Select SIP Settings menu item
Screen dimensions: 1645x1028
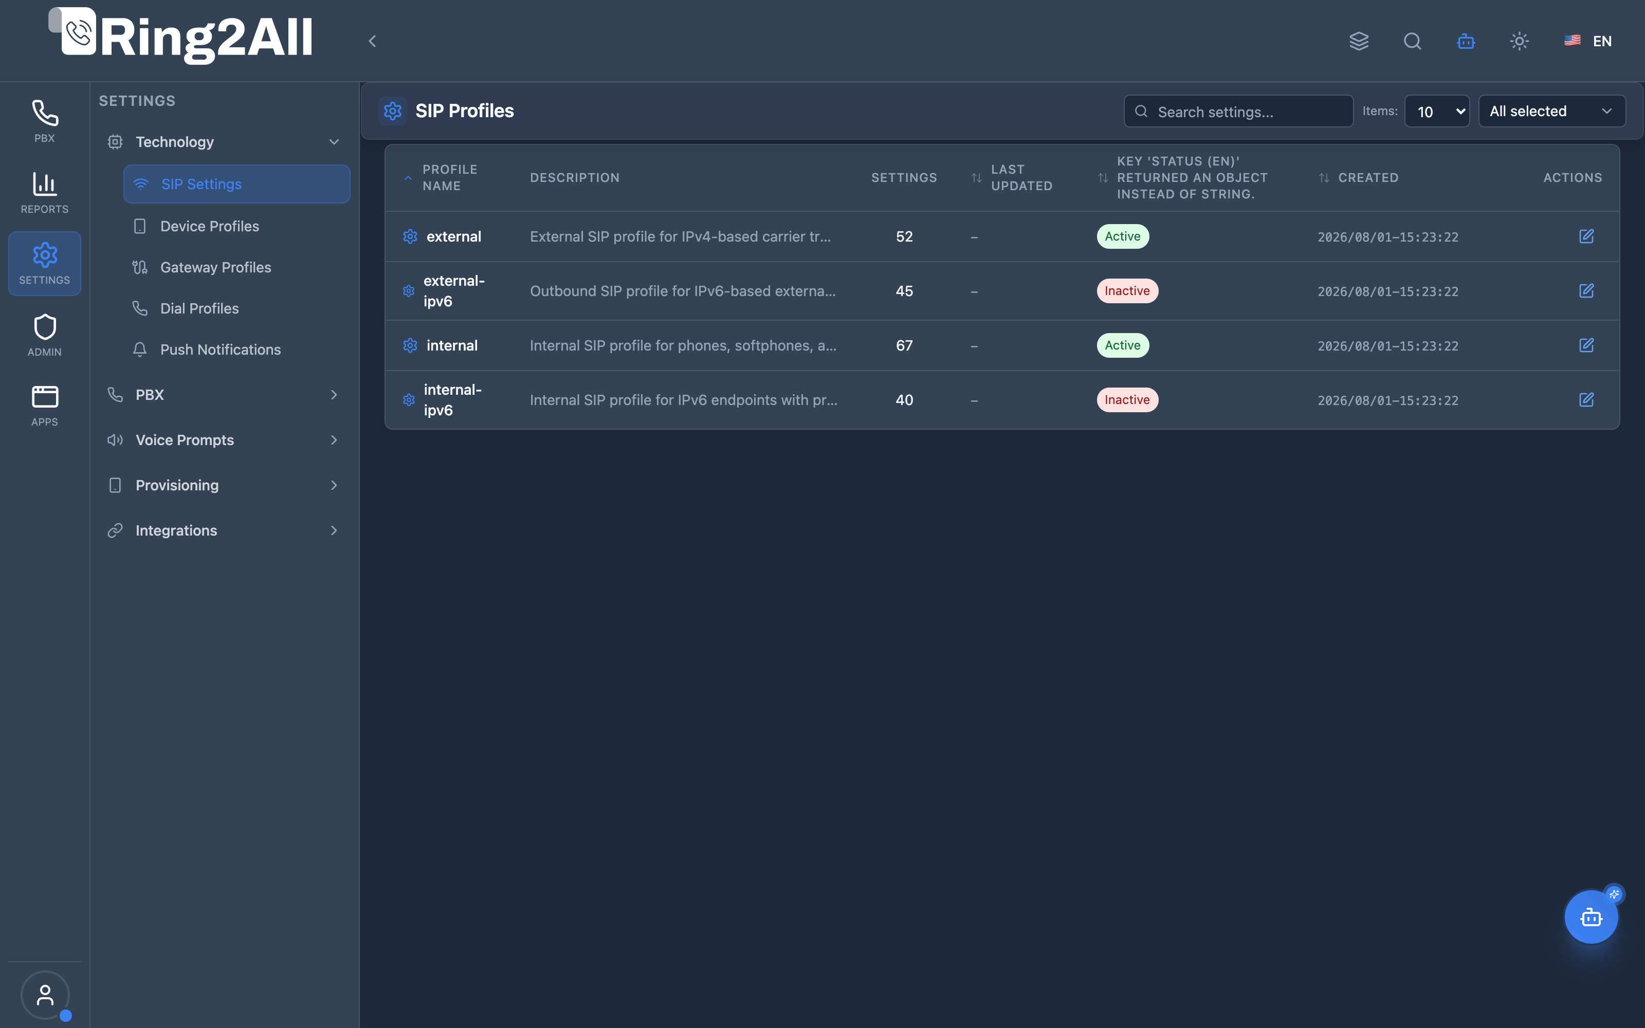(x=236, y=184)
